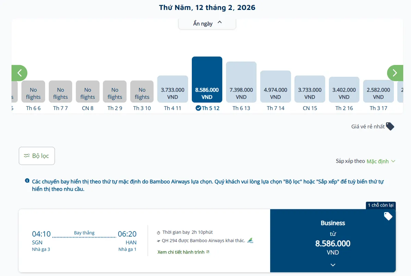Open the Bộ lọc filter button
411x276 pixels.
click(37, 156)
